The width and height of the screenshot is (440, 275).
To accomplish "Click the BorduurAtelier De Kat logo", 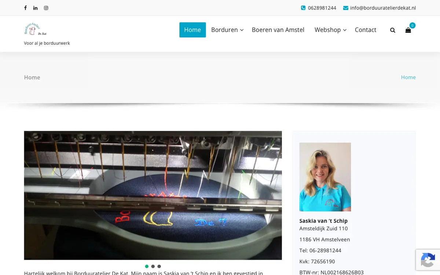I will point(36,29).
